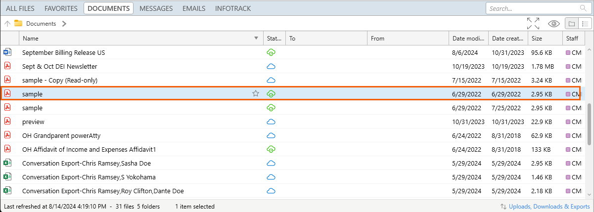The image size is (594, 212).
Task: Expand the Documents breadcrumb chevron
Action: pyautogui.click(x=64, y=23)
